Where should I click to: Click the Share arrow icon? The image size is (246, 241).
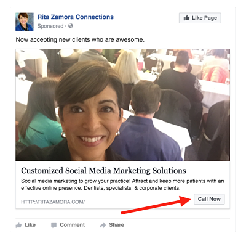click(103, 225)
